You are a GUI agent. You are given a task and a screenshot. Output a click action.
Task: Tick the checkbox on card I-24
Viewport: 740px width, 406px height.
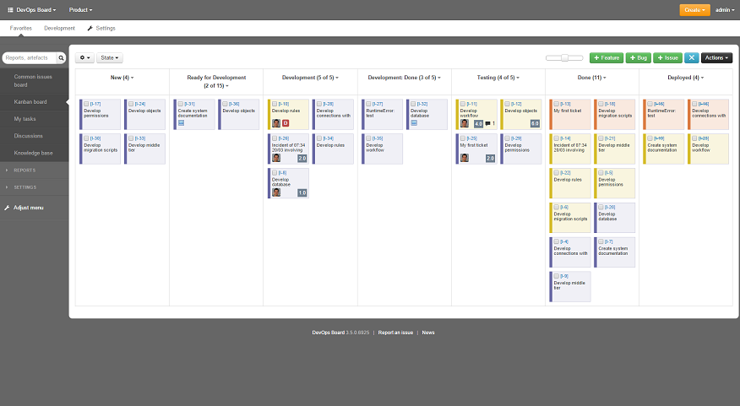pyautogui.click(x=131, y=104)
